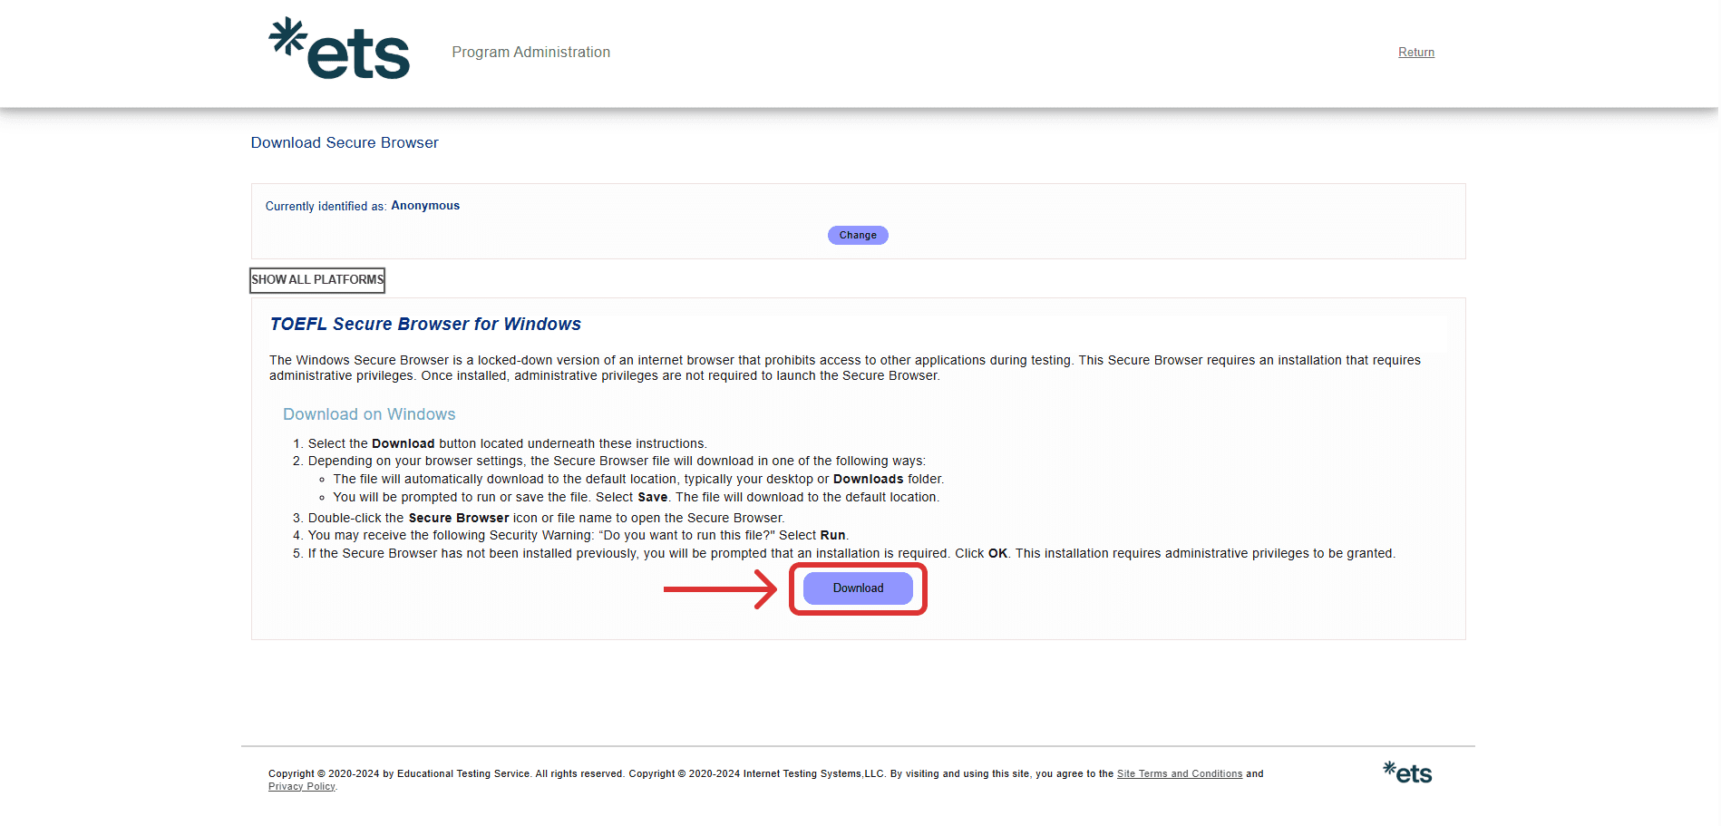Click the bold Downloads folder word
Viewport: 1721px width, 826px height.
(x=868, y=480)
